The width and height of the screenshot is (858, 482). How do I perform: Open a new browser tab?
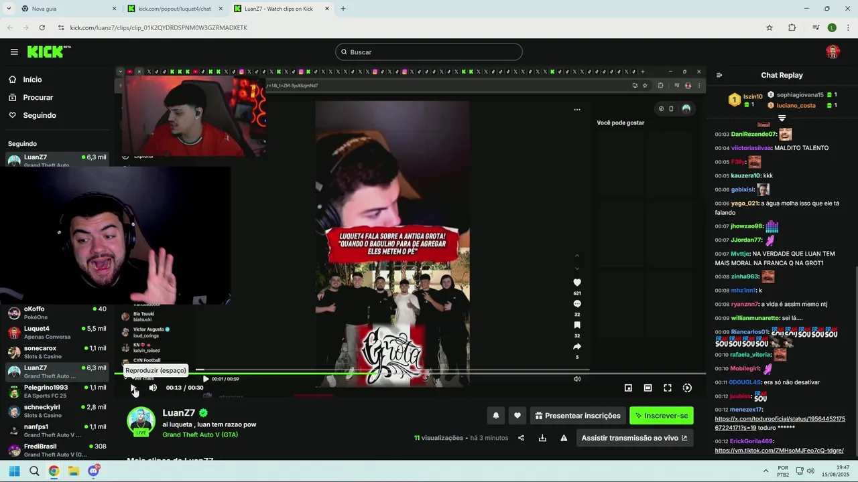click(343, 9)
